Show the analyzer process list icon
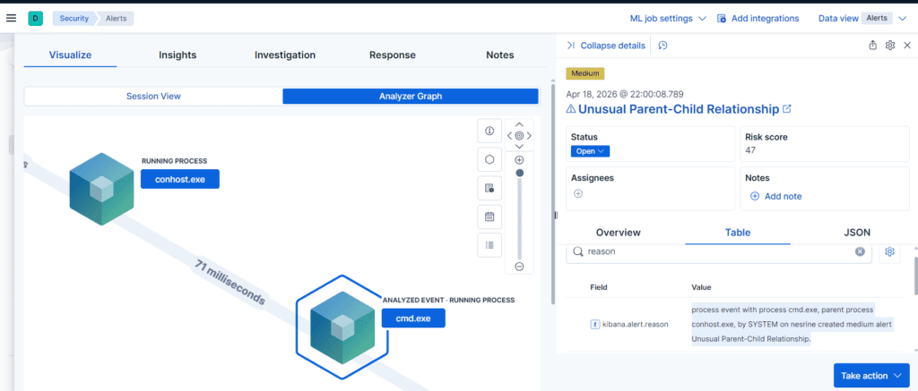This screenshot has width=918, height=391. point(489,245)
